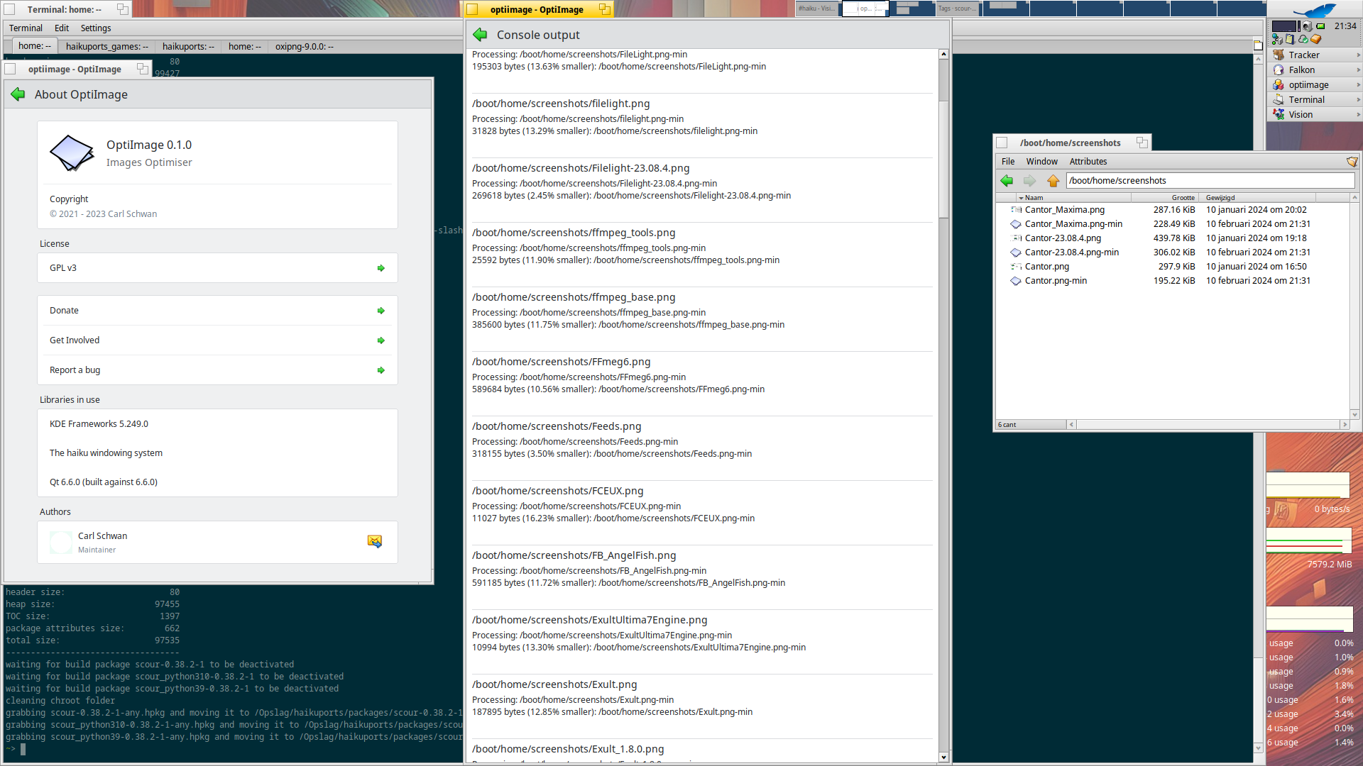The height and width of the screenshot is (766, 1363).
Task: Click the OptiImage application logo
Action: coord(72,152)
